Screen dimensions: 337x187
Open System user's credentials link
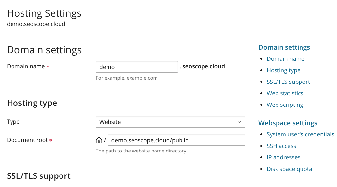(x=300, y=134)
